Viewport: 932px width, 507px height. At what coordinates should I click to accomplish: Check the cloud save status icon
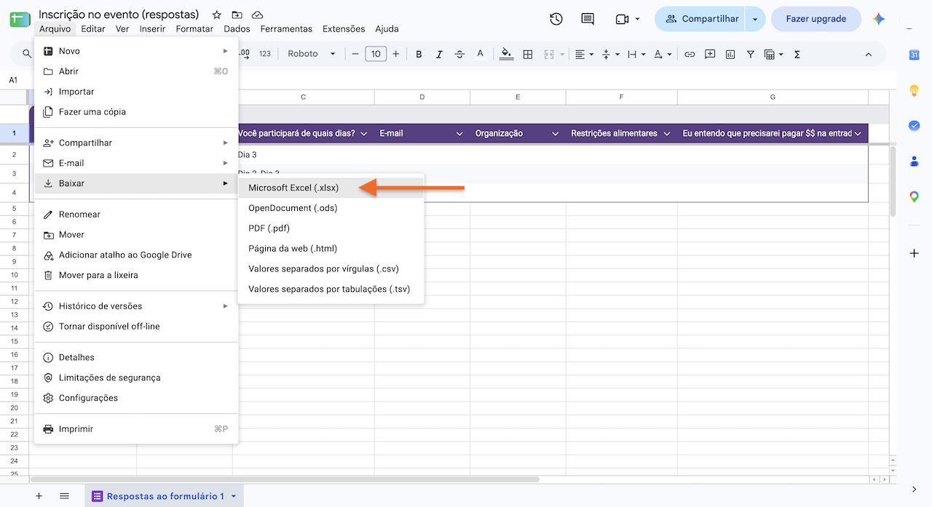[257, 15]
